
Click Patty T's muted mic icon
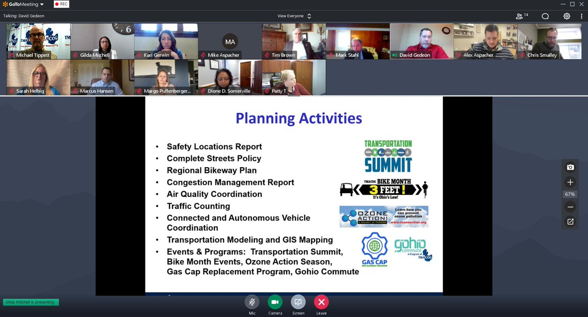point(267,91)
